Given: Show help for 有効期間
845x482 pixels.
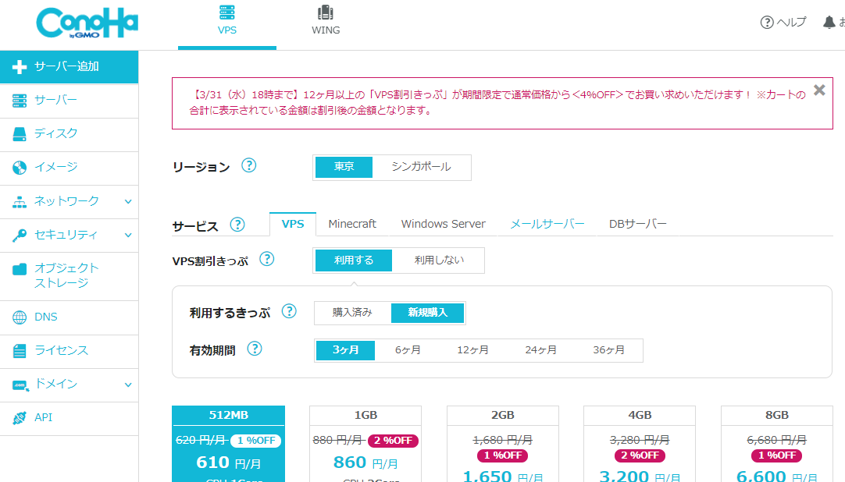Looking at the screenshot, I should pyautogui.click(x=255, y=349).
